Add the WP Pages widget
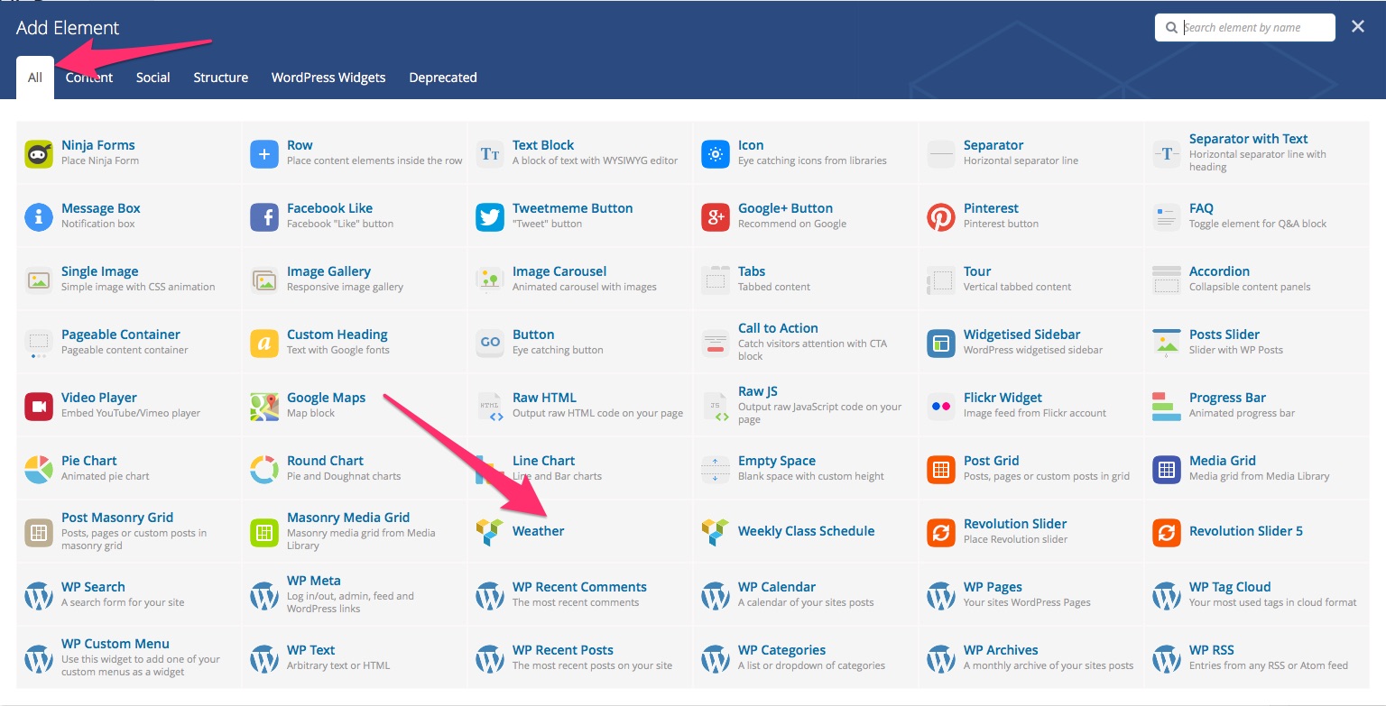Image resolution: width=1386 pixels, height=706 pixels. (1031, 594)
